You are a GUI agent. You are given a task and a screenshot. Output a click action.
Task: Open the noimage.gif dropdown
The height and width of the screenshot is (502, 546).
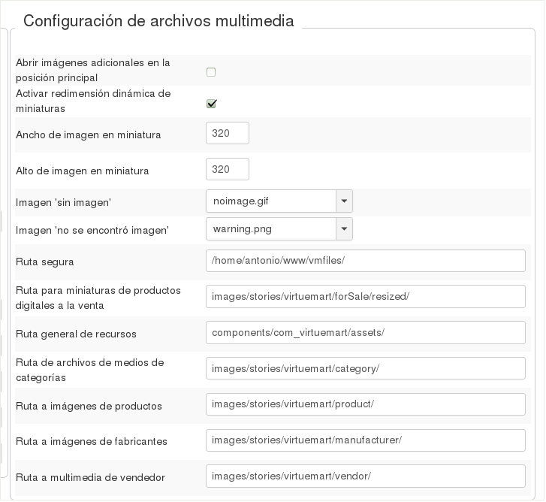[x=279, y=201]
